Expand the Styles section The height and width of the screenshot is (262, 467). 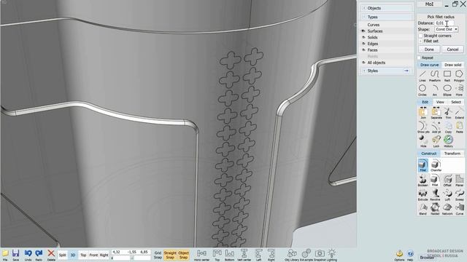coord(364,71)
